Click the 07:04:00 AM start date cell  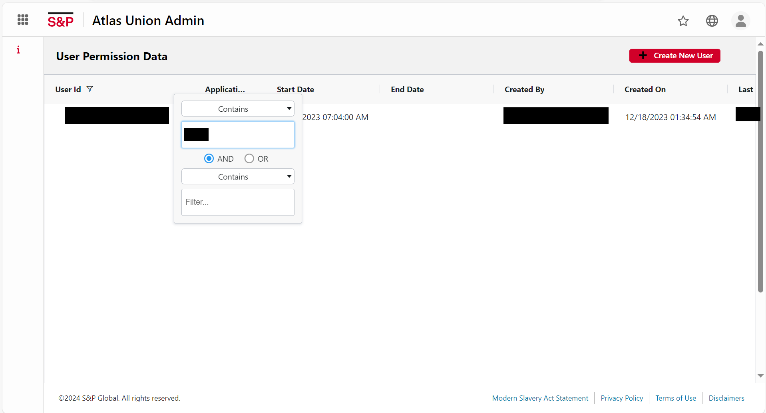[335, 117]
